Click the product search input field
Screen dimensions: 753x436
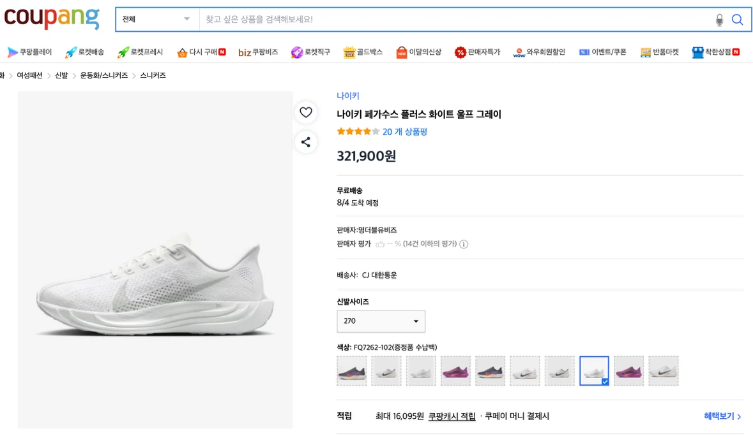(x=456, y=20)
